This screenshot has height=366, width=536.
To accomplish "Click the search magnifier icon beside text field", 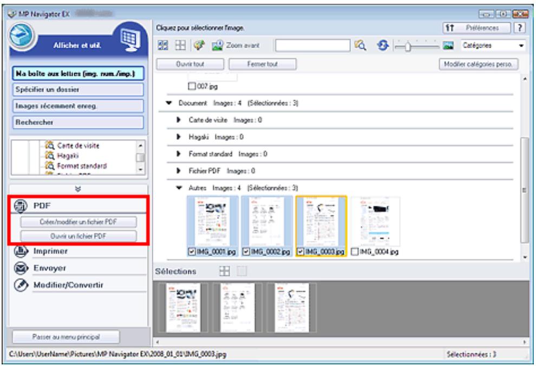I will (360, 45).
